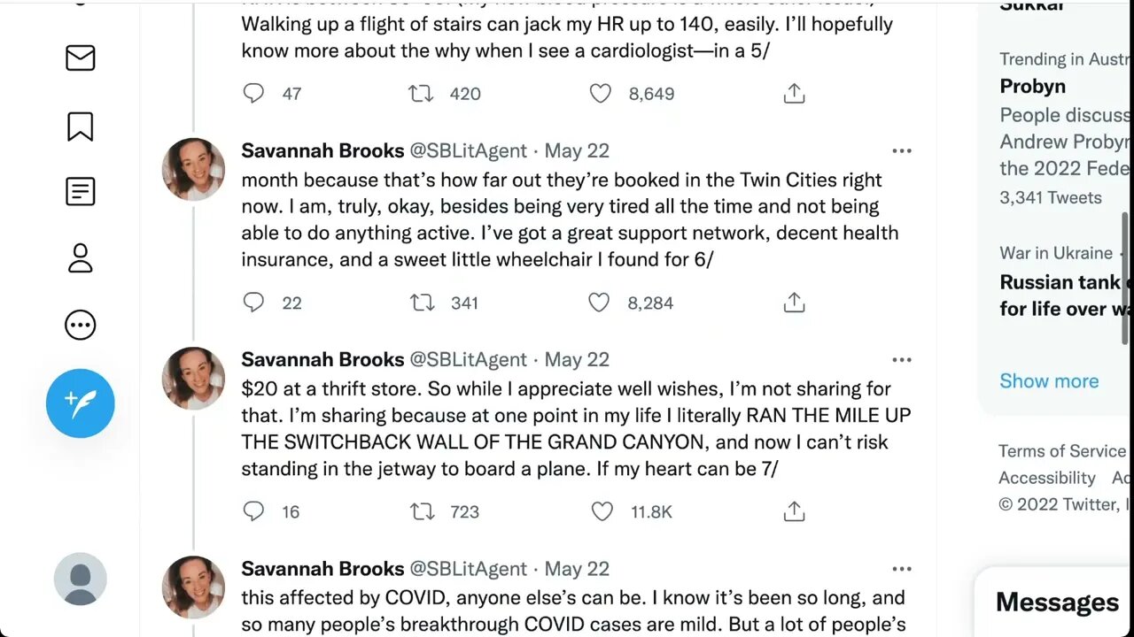Reply to the tweet with 47 replies
Image resolution: width=1134 pixels, height=637 pixels.
pyautogui.click(x=254, y=94)
